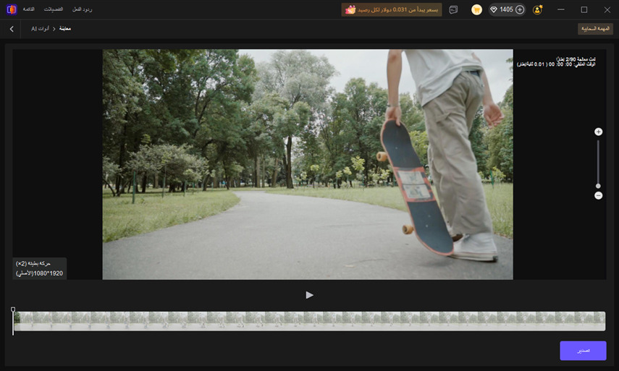Open the user account profile icon
Image resolution: width=619 pixels, height=371 pixels.
point(537,10)
